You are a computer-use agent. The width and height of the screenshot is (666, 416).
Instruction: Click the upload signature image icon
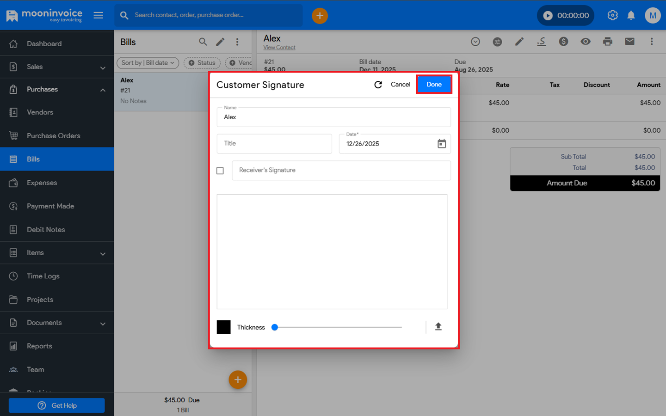pos(438,327)
